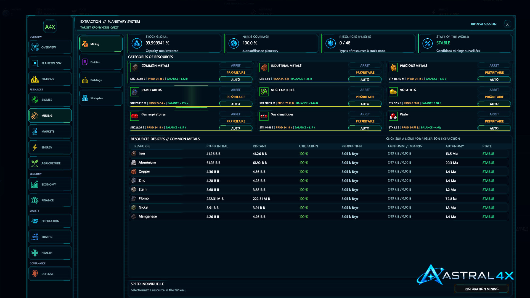Set Precious Metals extraction to Auto
The width and height of the screenshot is (530, 298).
click(494, 79)
